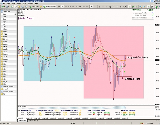Toggle Auto Scroll chart button
Viewport: 160px width, 125px height.
pos(148,7)
